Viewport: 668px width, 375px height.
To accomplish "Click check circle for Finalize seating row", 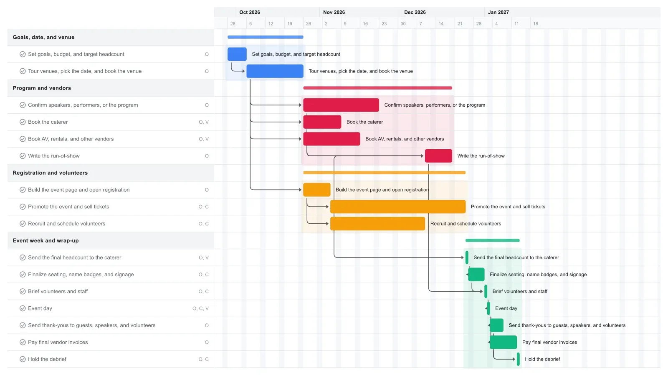I will pos(23,275).
